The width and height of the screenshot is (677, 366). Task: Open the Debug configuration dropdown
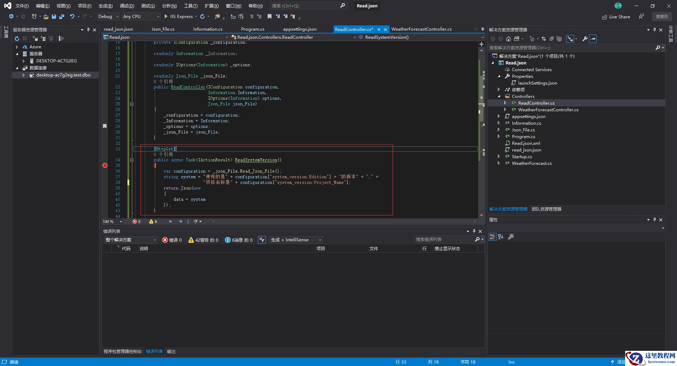click(x=108, y=17)
